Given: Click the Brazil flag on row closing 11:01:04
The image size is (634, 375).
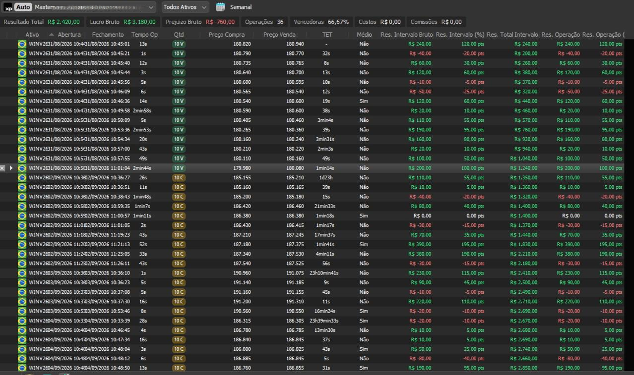Looking at the screenshot, I should pyautogui.click(x=22, y=168).
